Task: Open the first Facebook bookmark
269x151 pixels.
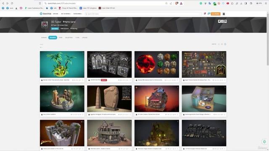Action: click(3, 8)
